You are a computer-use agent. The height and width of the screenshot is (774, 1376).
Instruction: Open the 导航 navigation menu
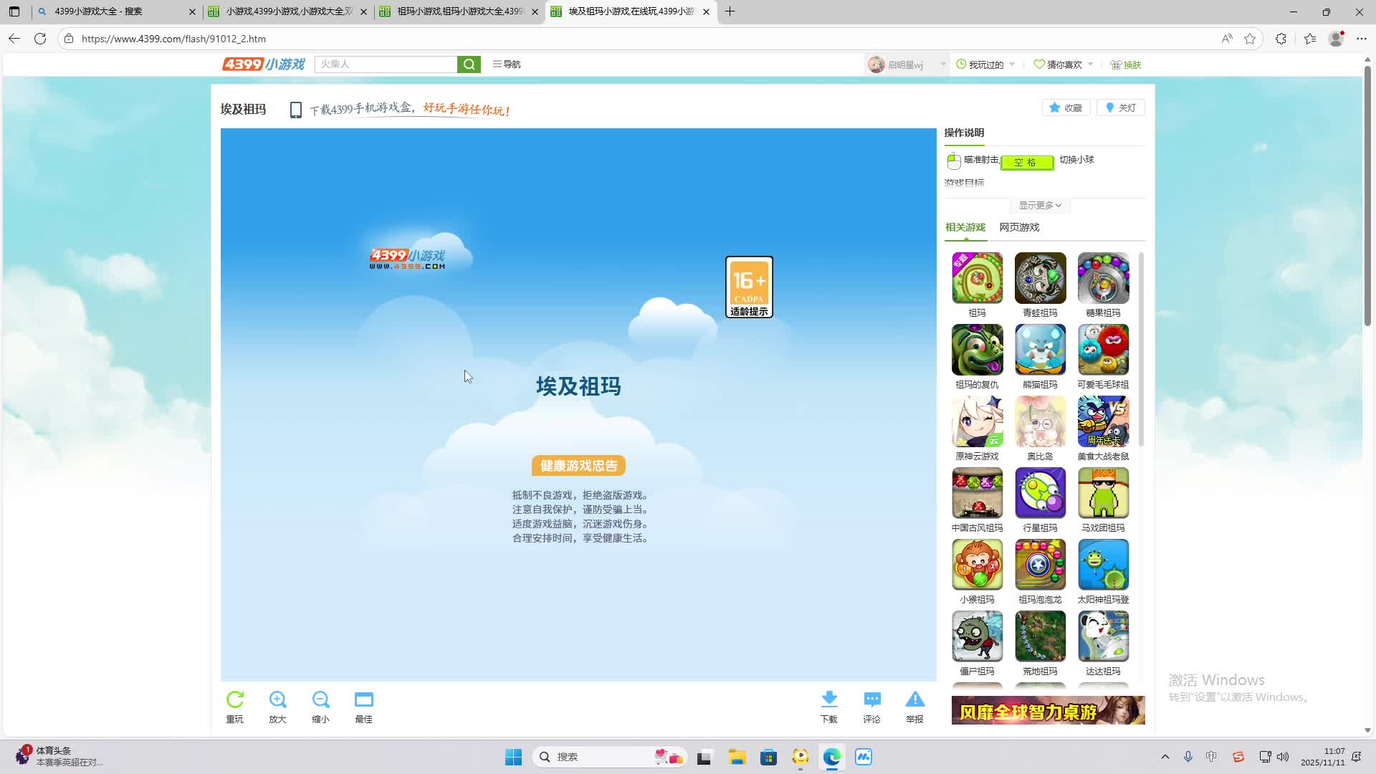507,64
